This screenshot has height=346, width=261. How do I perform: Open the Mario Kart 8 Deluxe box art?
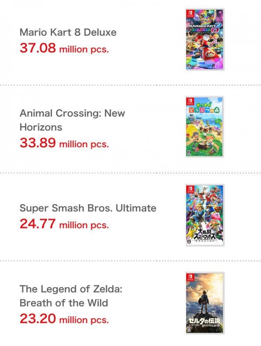[205, 40]
